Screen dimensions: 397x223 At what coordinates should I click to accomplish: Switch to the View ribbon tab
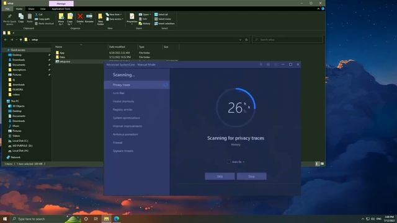pyautogui.click(x=43, y=9)
